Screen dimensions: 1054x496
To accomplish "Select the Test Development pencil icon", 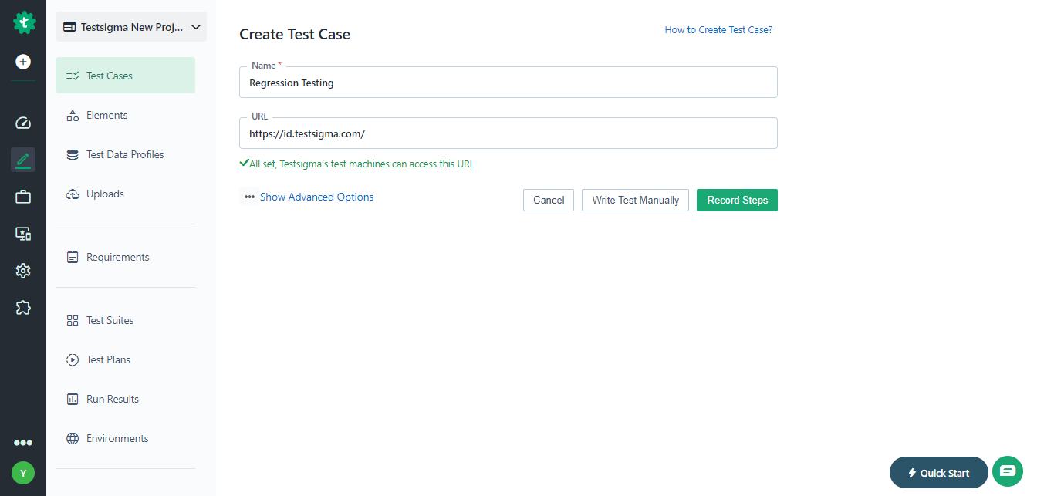I will (x=22, y=160).
